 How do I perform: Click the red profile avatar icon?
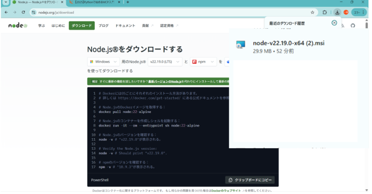pyautogui.click(x=346, y=12)
